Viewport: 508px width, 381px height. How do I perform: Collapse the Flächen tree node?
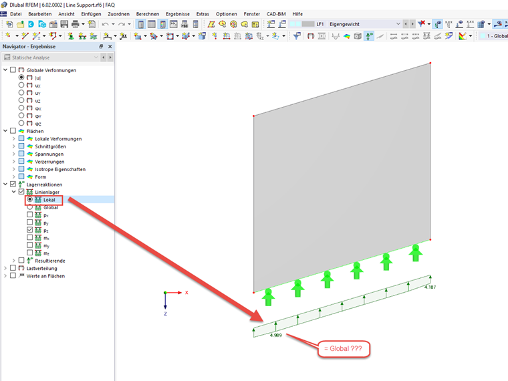(5, 130)
